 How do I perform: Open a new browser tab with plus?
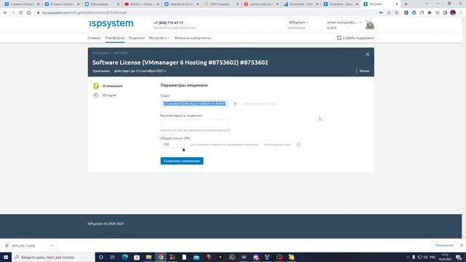406,4
